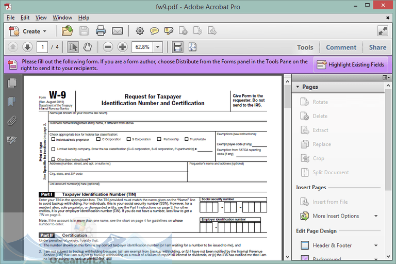Select the highlight text tool icon
396x264 pixels.
click(x=169, y=31)
